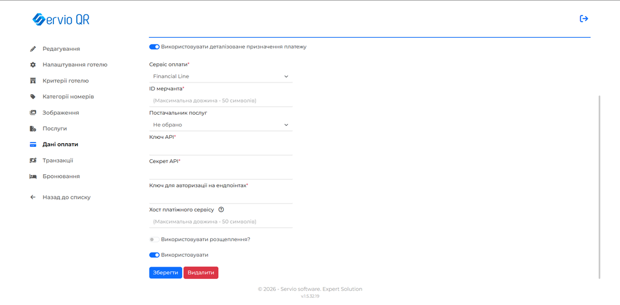Toggle the Використовувати switch above Зберегти
This screenshot has height=305, width=620.
coord(154,255)
